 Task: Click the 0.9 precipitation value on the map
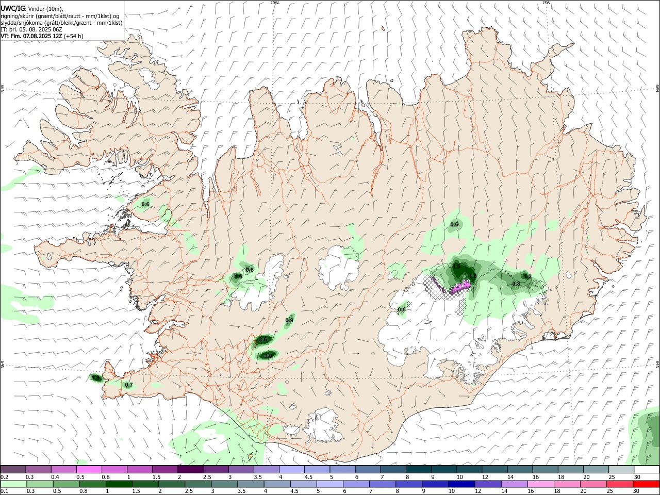tap(289, 321)
